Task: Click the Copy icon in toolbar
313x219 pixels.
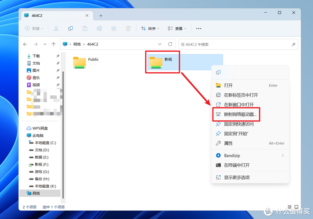Action: tap(70, 29)
